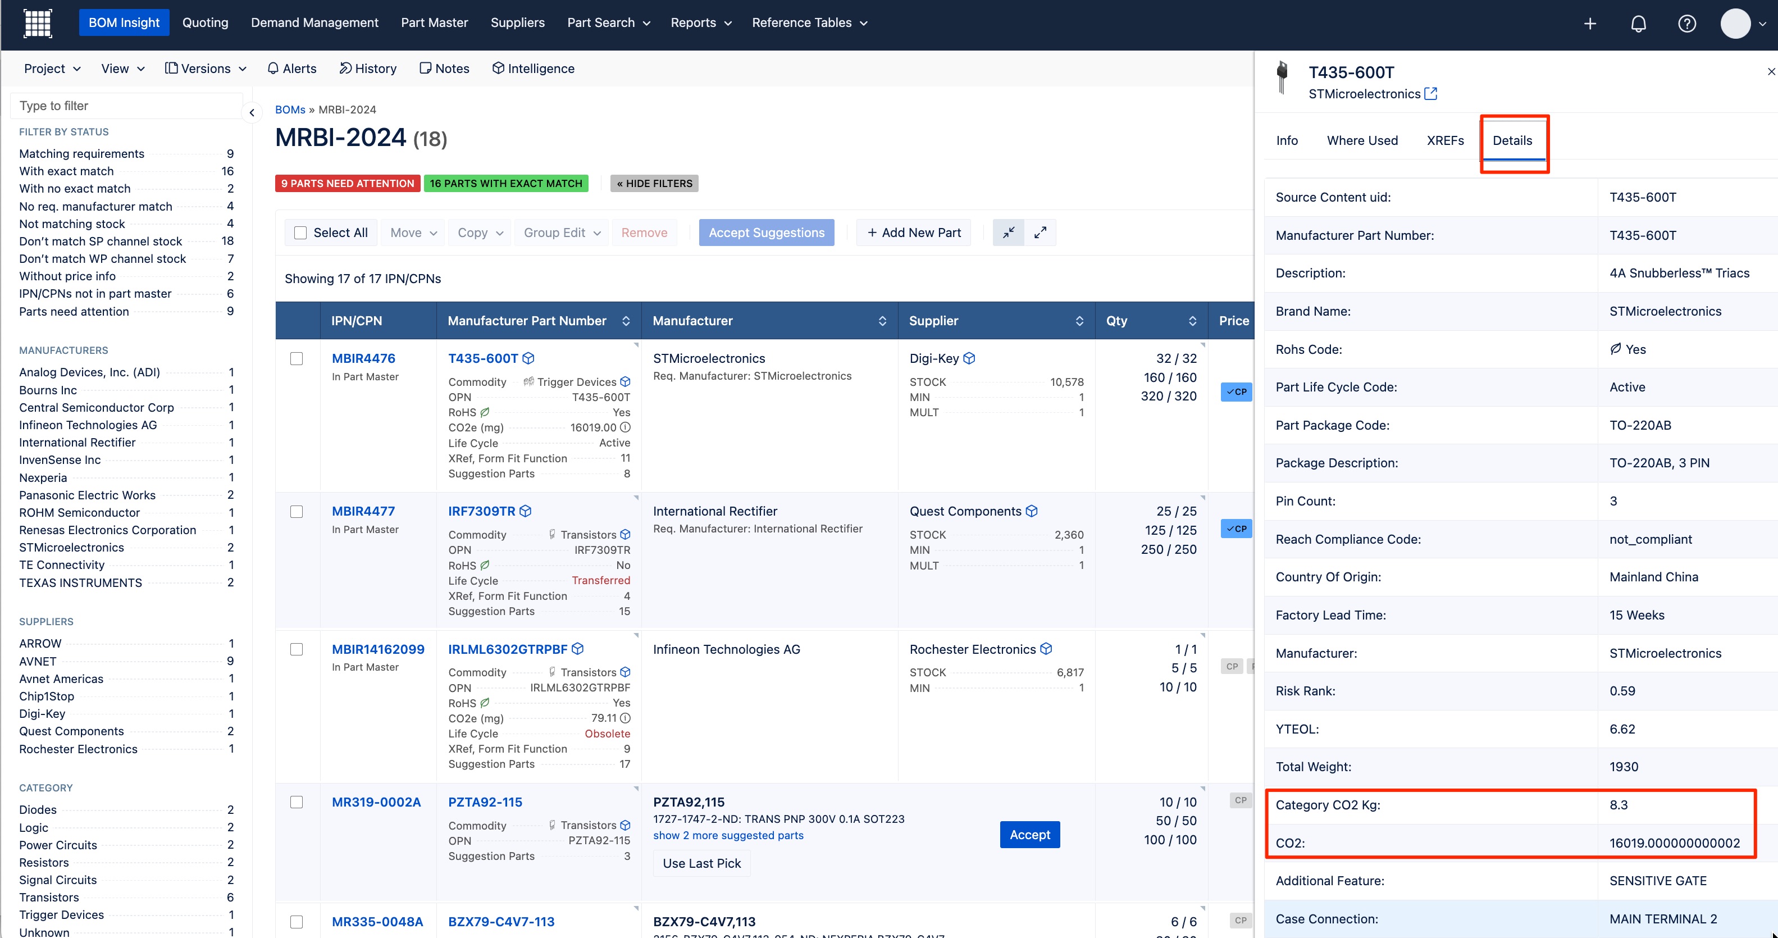
Task: Click cube icon beside Quest Components supplier
Action: tap(1031, 511)
